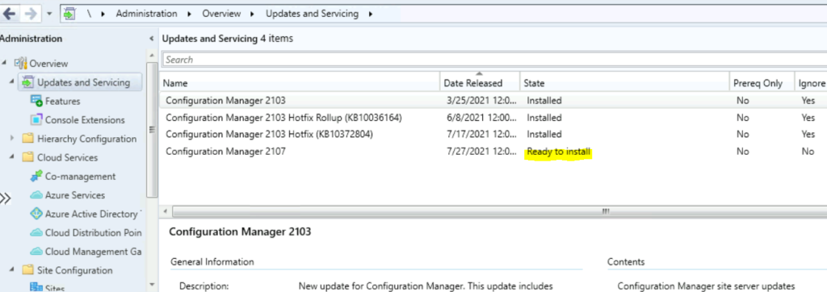This screenshot has height=292, width=827.
Task: Sort by the Ignore column header
Action: pyautogui.click(x=811, y=83)
